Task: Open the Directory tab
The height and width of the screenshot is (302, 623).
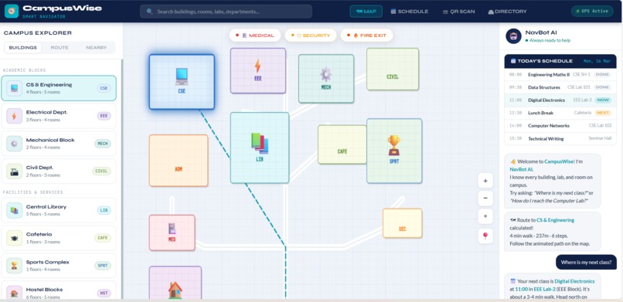Action: point(507,12)
